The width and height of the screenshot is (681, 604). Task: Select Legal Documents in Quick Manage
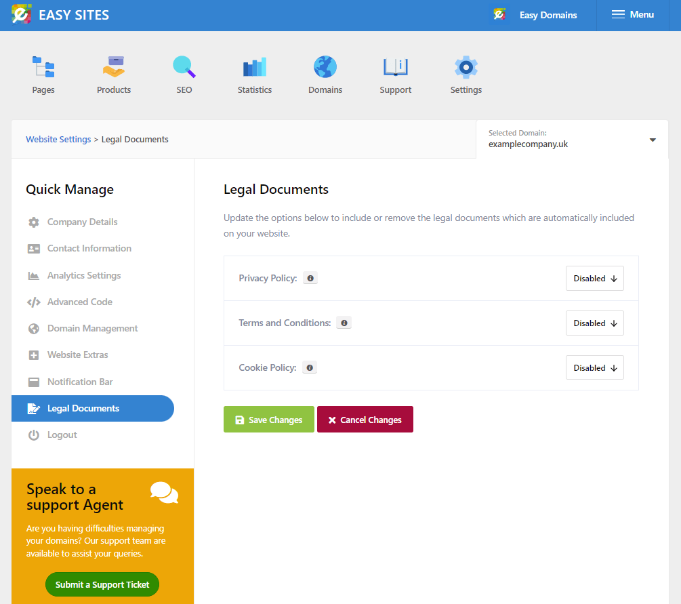[93, 409]
